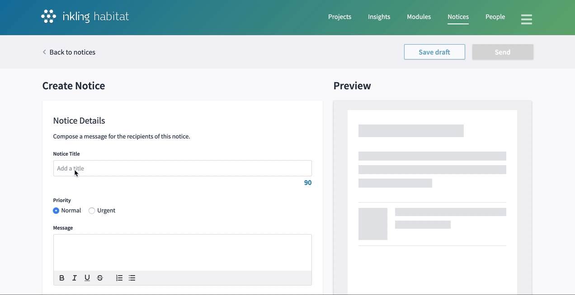Toggle italic formatting in message toolbar
Viewport: 575px width, 295px height.
tap(75, 278)
